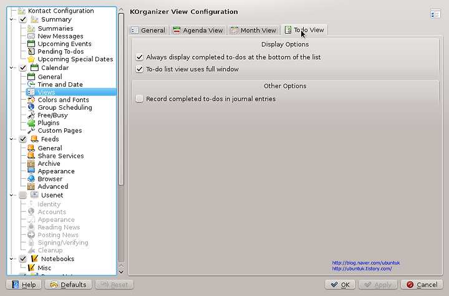Collapse the Calendar tree branch
Screen dimensions: 449x296
tap(11, 68)
